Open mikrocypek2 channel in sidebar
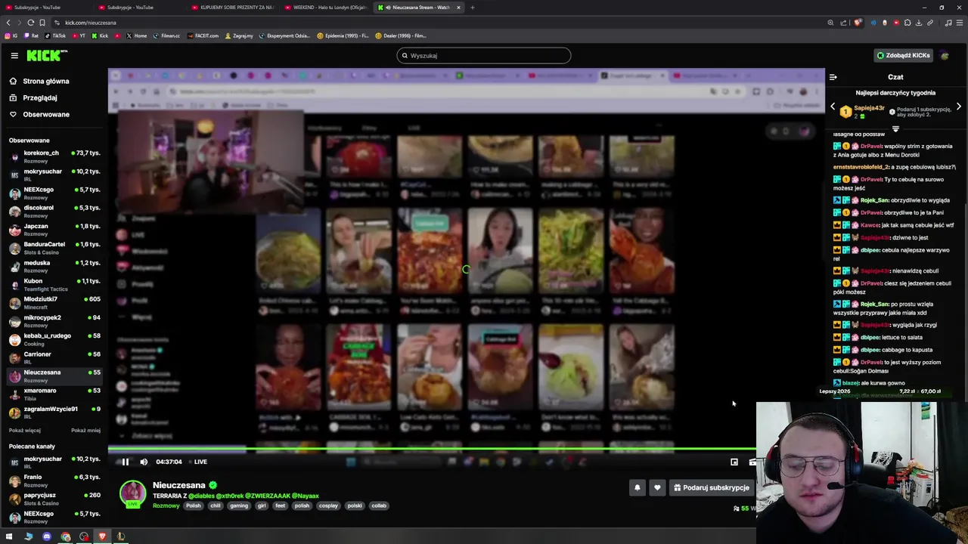Viewport: 968px width, 544px height. [54, 321]
